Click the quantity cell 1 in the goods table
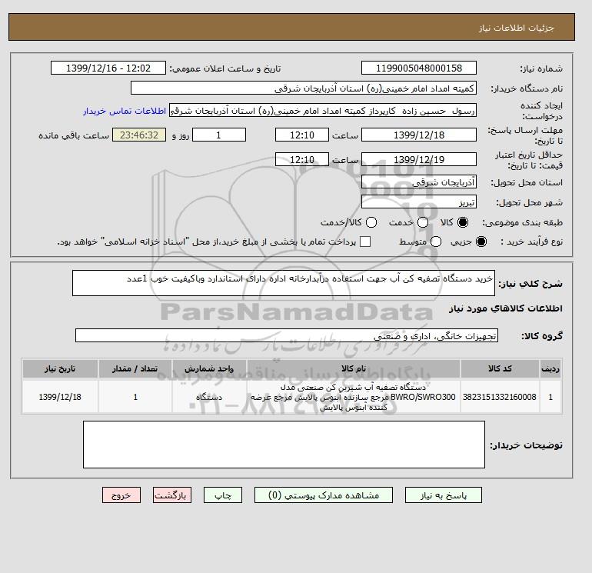This screenshot has width=592, height=573. [x=135, y=397]
